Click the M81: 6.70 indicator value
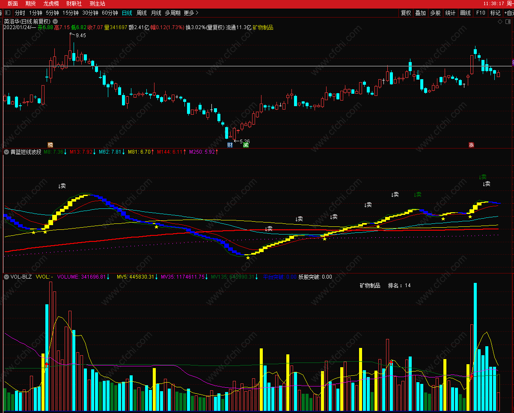 point(140,152)
